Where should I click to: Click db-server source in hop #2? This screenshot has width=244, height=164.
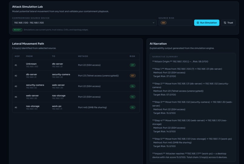pyautogui.click(x=31, y=75)
